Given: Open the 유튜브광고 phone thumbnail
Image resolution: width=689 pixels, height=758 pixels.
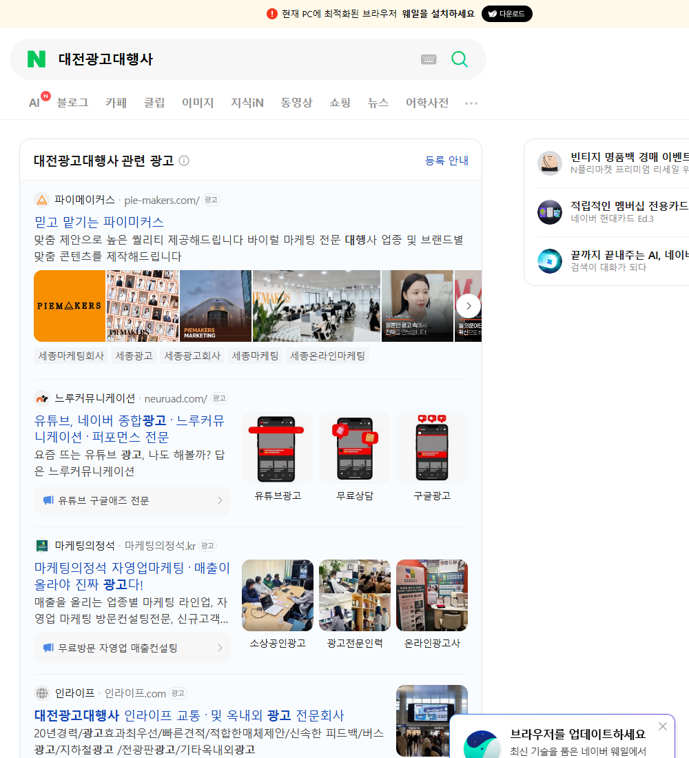Looking at the screenshot, I should pyautogui.click(x=278, y=448).
